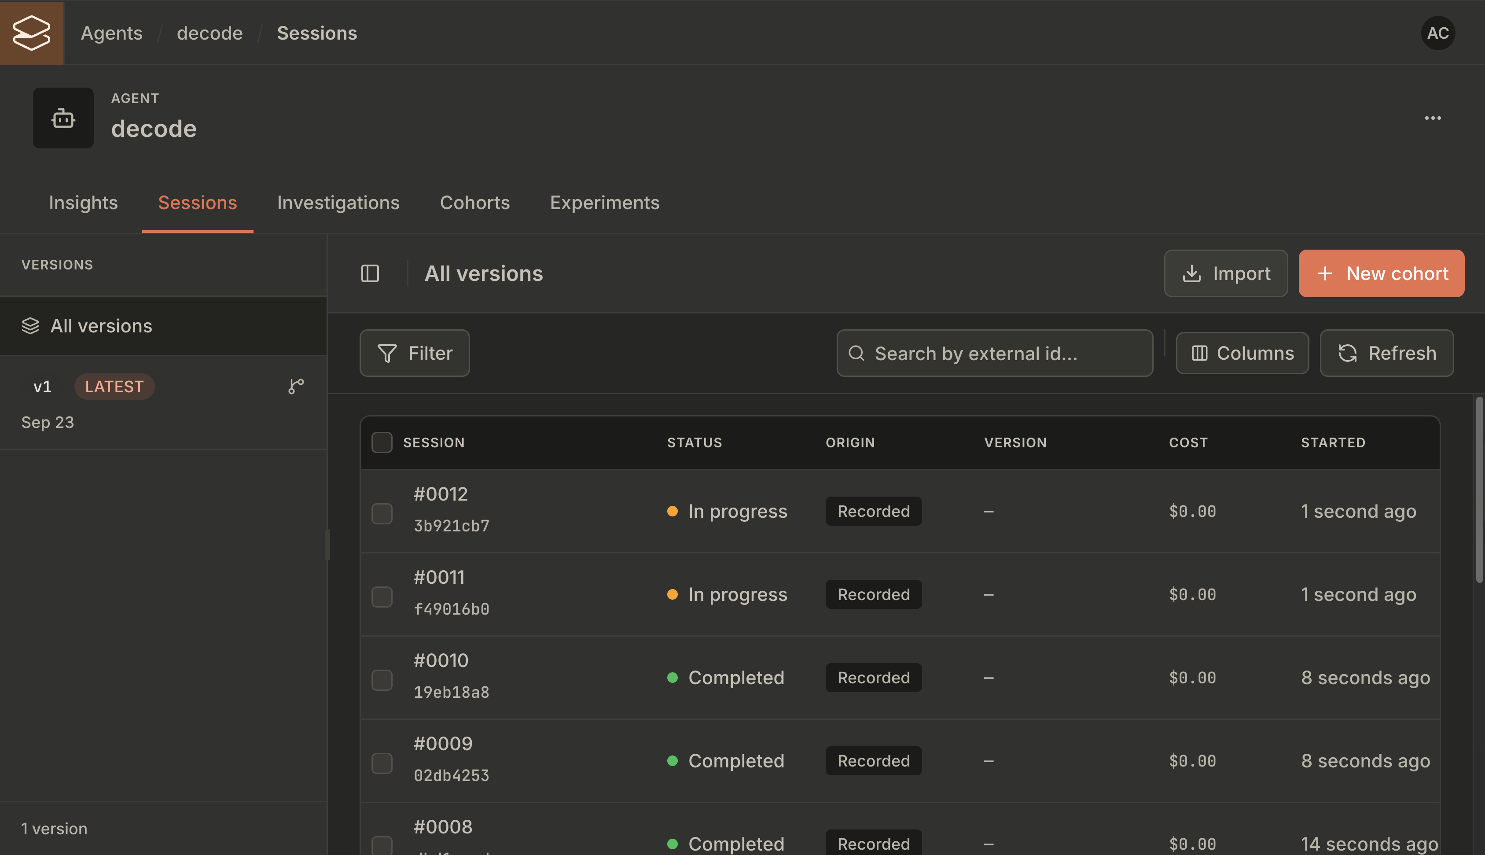Focus the Search by external id field

click(995, 354)
